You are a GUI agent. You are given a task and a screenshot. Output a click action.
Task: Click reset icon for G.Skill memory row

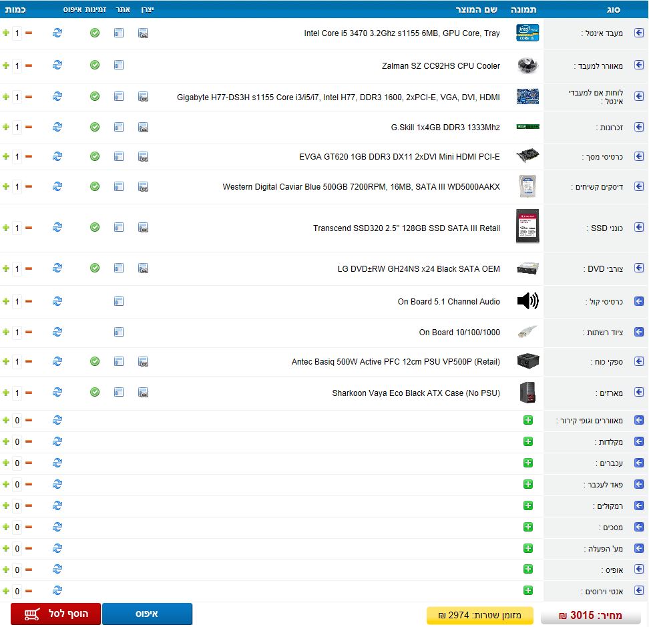(x=57, y=127)
